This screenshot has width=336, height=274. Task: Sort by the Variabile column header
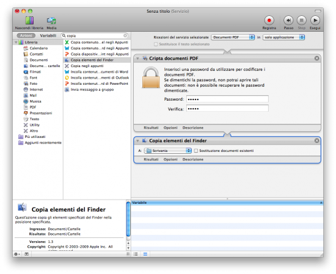point(227,203)
